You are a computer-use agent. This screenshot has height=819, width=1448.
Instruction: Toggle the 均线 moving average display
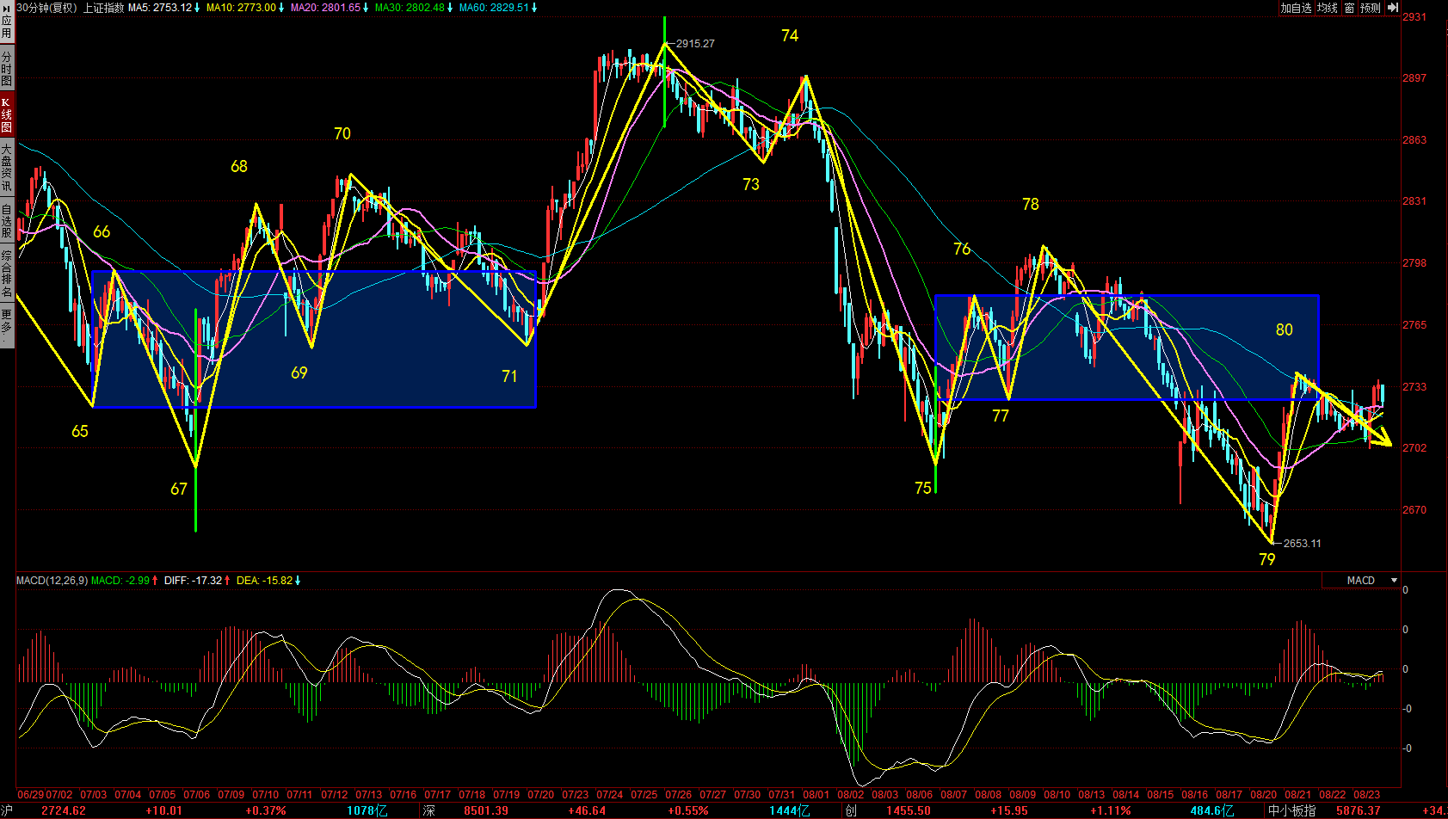click(x=1328, y=8)
